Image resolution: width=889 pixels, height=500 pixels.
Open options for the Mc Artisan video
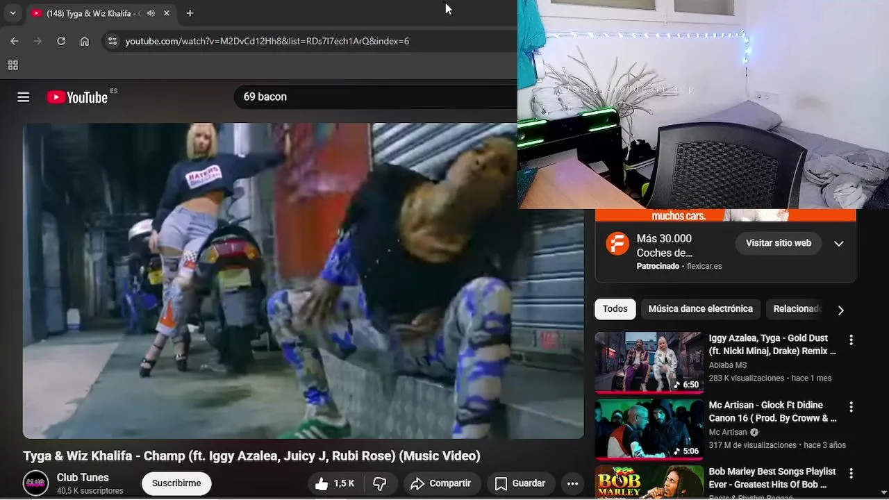point(851,406)
